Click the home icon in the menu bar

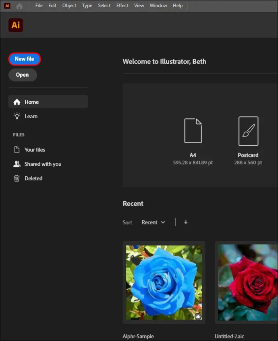click(20, 6)
